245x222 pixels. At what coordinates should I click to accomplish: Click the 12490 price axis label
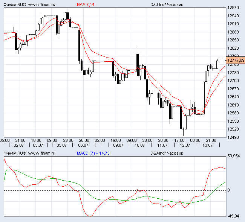point(233,137)
